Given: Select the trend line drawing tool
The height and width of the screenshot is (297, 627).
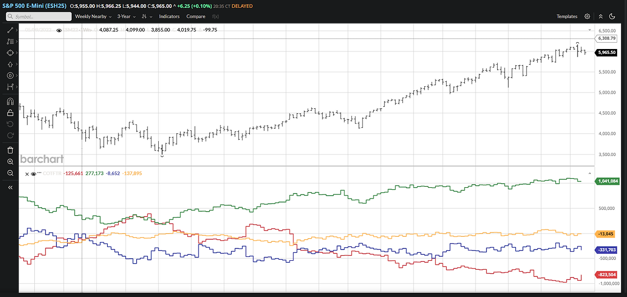Looking at the screenshot, I should 10,30.
